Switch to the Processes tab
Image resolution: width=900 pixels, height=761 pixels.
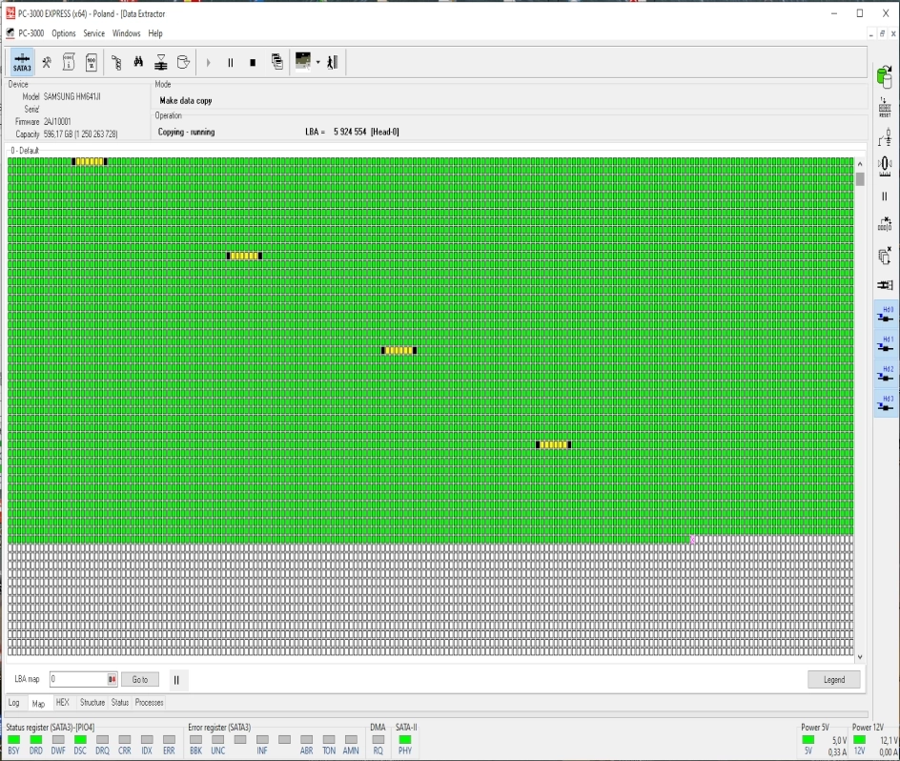[x=150, y=703]
